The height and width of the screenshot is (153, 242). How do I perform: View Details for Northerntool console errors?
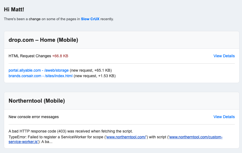pos(224,117)
